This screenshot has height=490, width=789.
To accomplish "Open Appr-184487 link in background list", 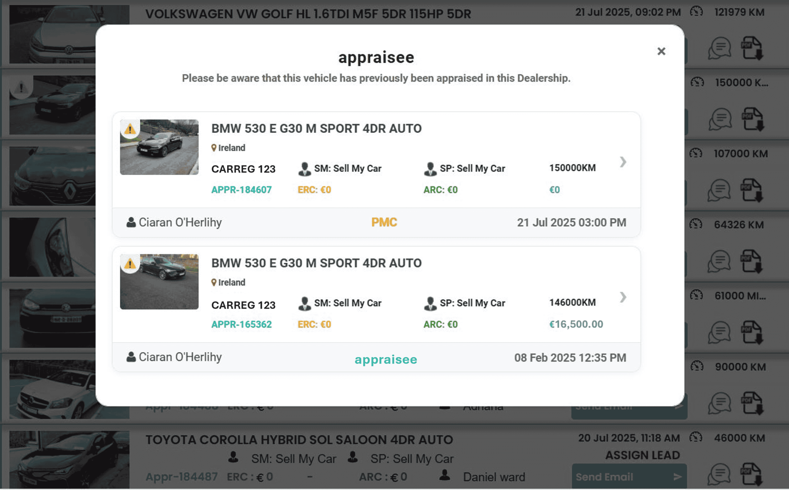I will tap(182, 477).
